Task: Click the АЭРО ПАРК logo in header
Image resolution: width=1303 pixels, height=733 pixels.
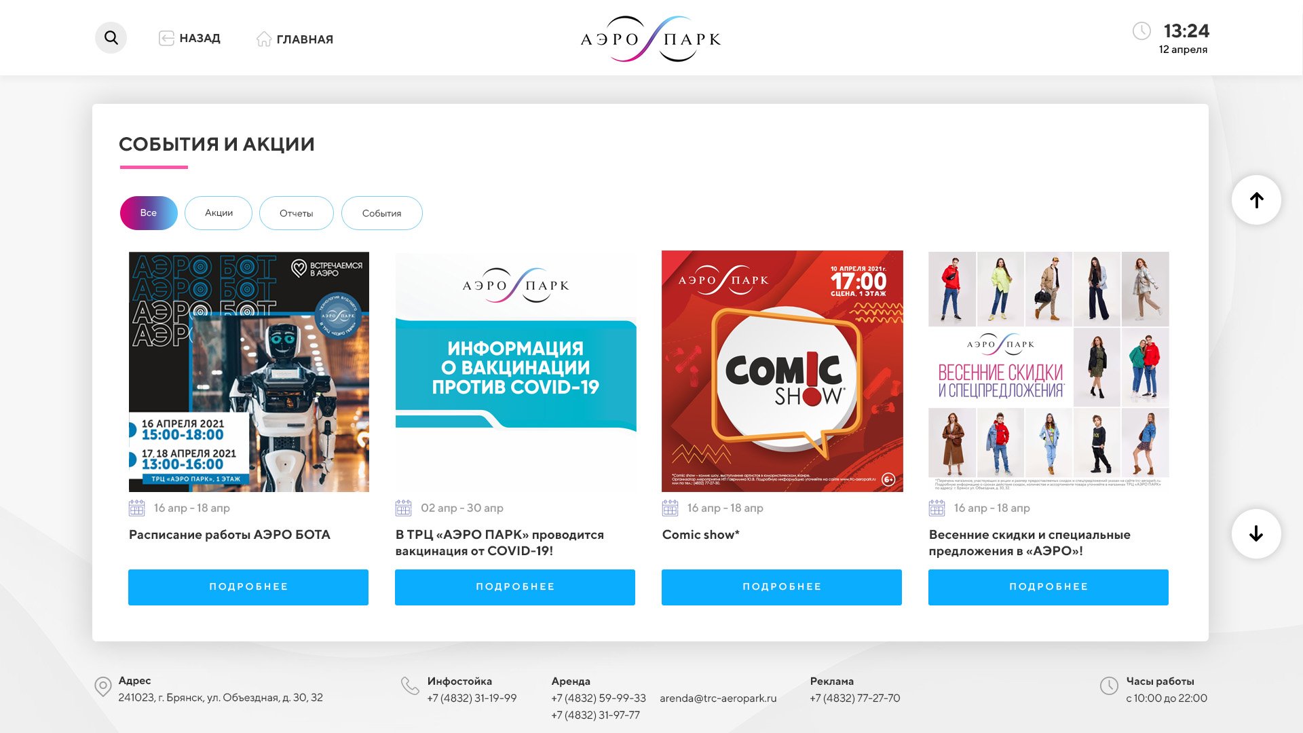Action: point(651,39)
